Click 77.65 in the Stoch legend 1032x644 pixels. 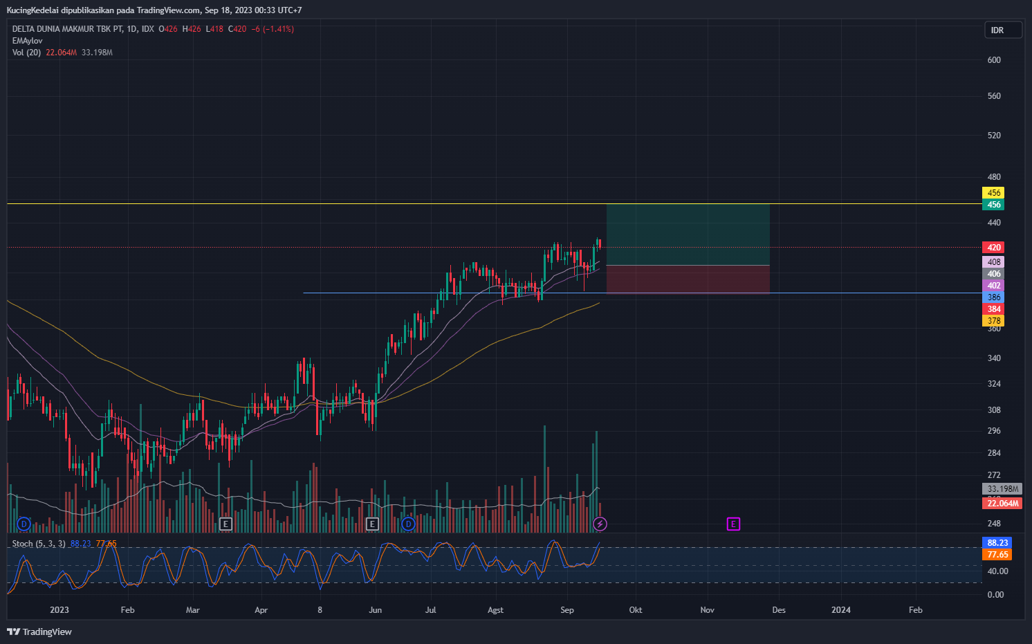click(107, 544)
